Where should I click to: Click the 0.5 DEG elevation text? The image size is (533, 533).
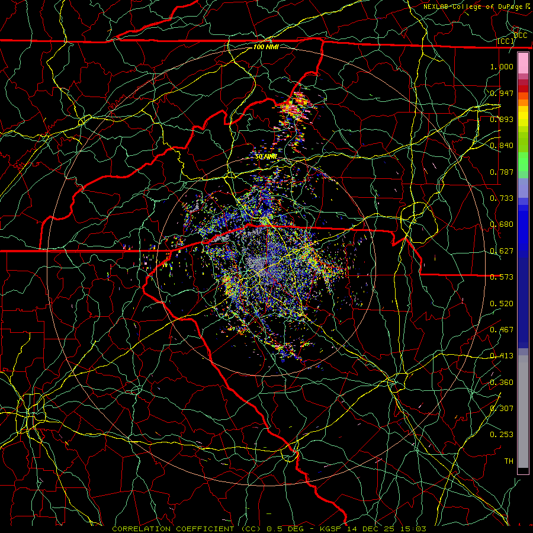(x=285, y=529)
